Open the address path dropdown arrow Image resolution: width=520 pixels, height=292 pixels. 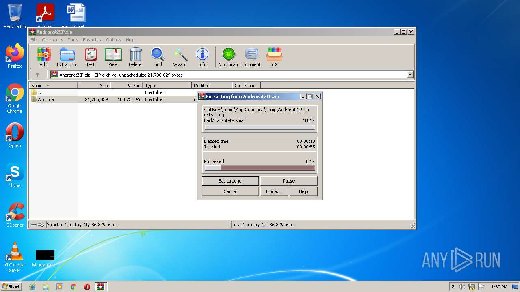(410, 75)
